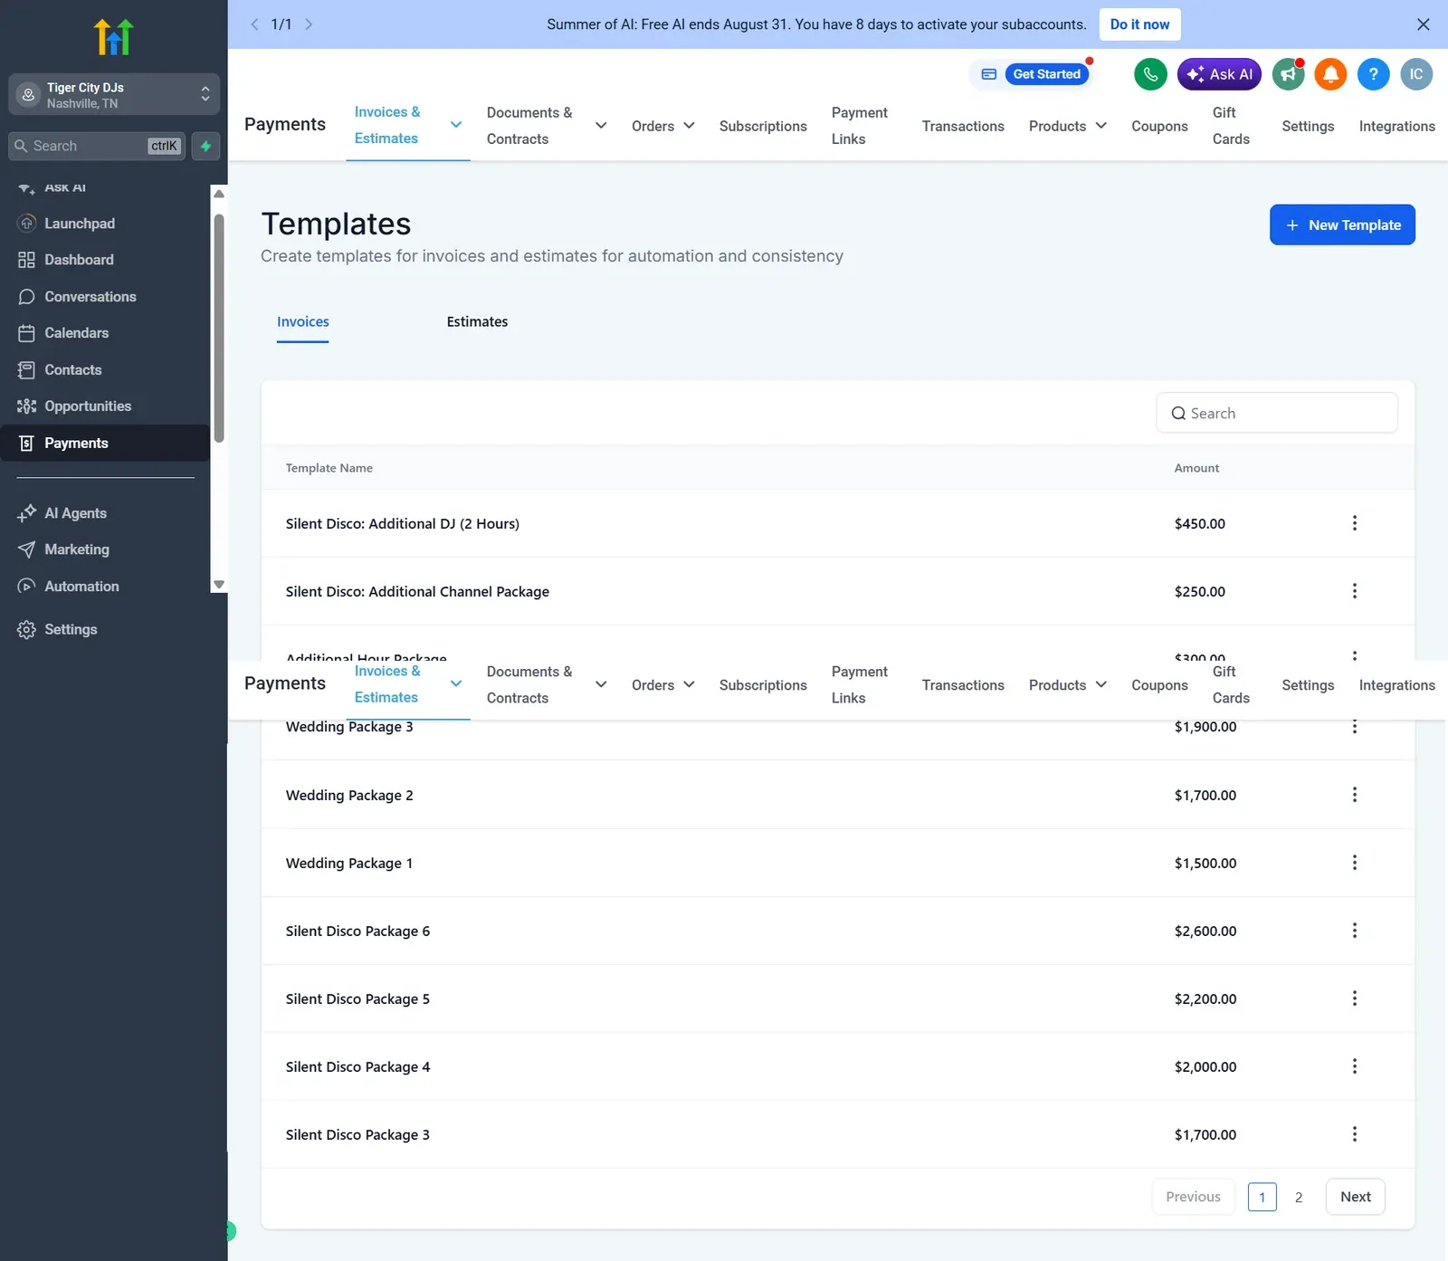Focus the templates Search field
Image resolution: width=1448 pixels, height=1261 pixels.
click(x=1277, y=413)
